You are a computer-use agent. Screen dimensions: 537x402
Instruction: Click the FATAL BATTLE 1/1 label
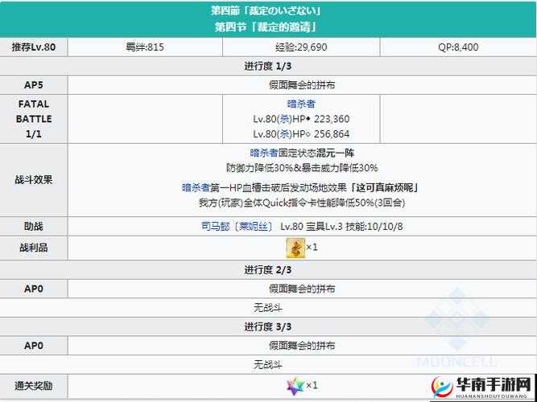34,119
